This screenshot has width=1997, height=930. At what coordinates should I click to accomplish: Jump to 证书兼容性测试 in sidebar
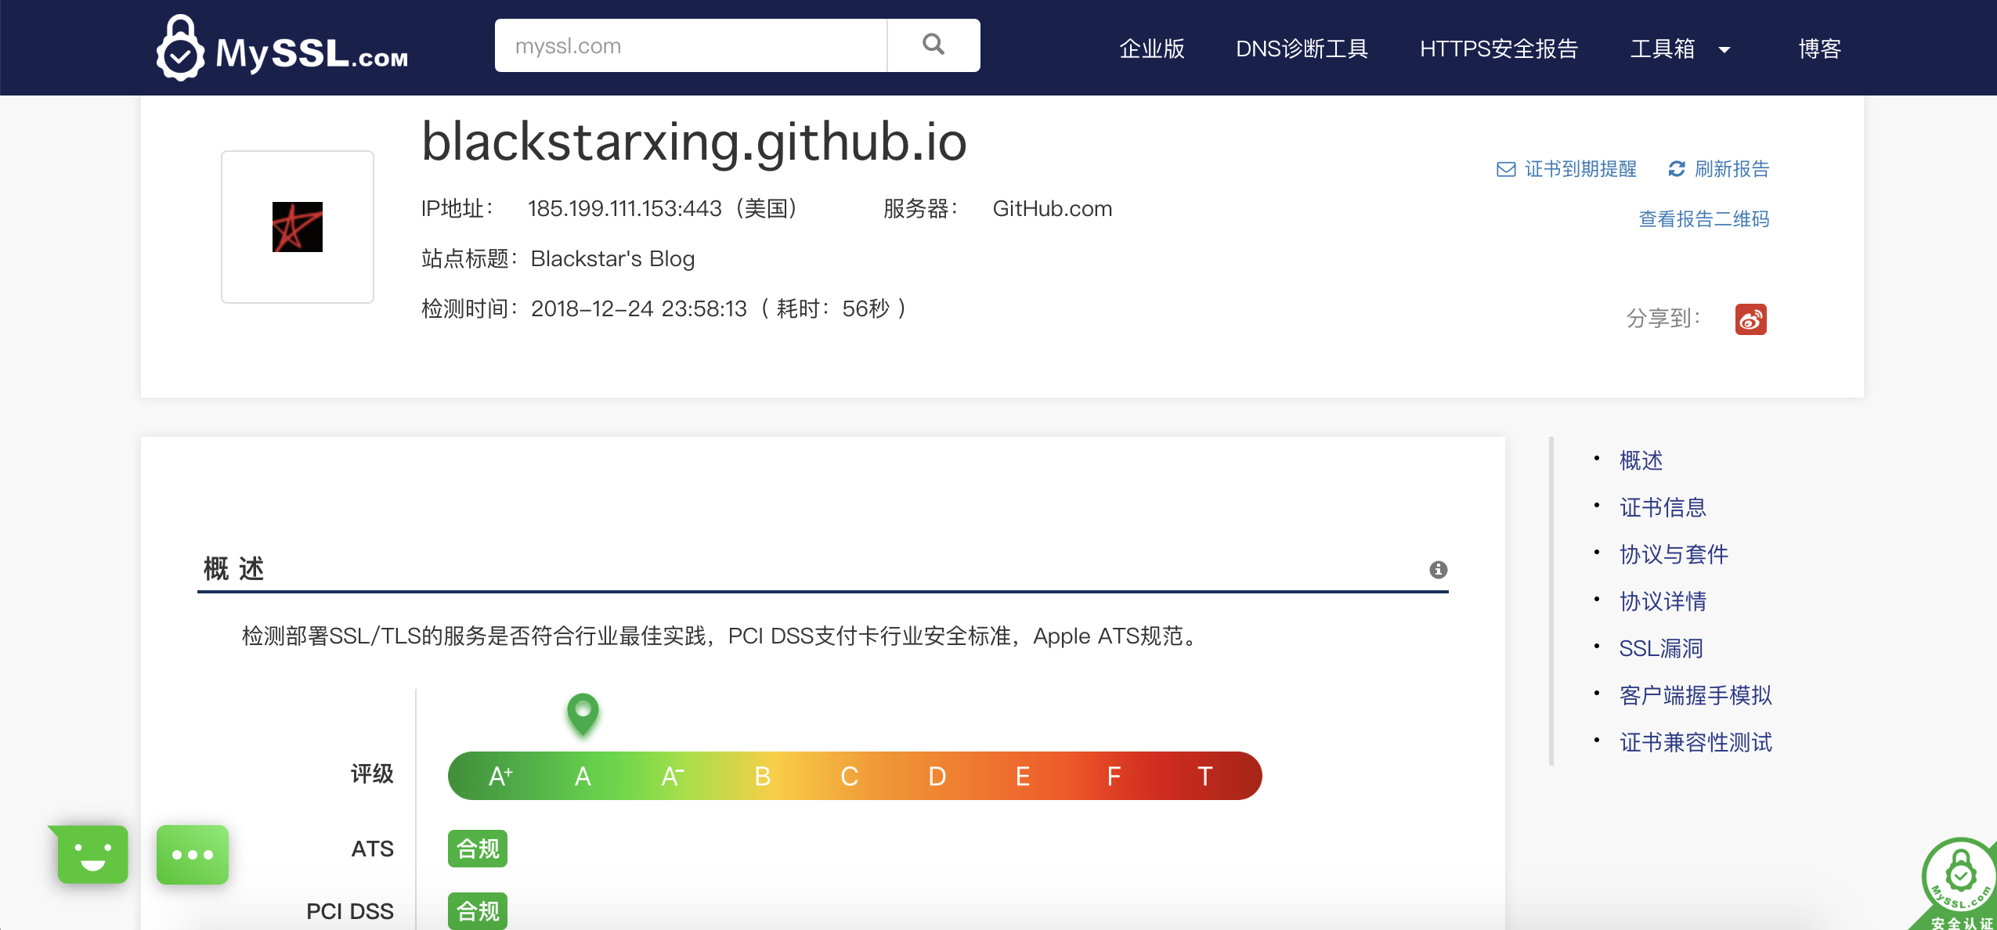(x=1696, y=742)
